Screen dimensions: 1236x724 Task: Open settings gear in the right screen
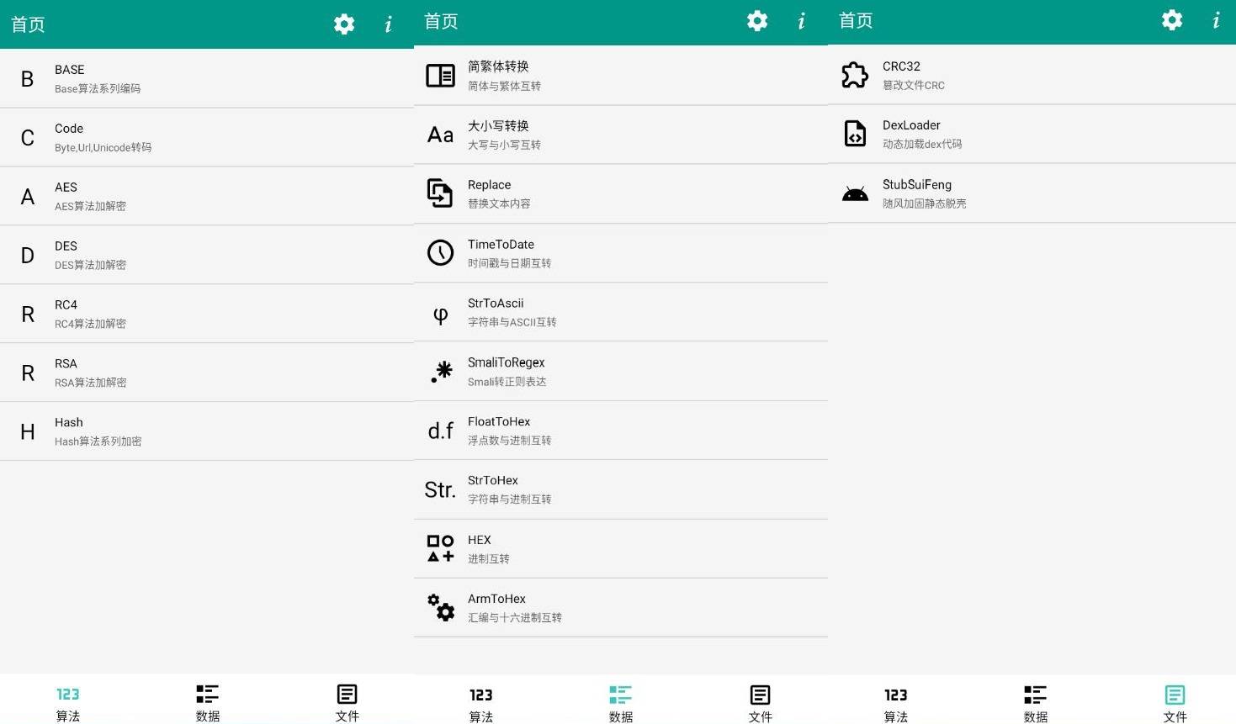(1172, 20)
